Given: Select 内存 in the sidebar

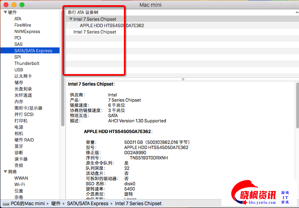Looking at the screenshot, I should coord(19,102).
